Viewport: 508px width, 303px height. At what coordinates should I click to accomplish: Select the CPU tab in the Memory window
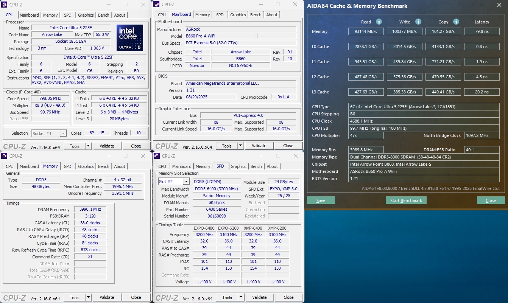click(9, 166)
